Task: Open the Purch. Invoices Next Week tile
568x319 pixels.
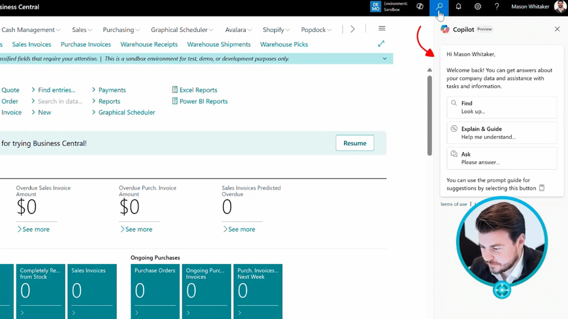Action: point(258,292)
